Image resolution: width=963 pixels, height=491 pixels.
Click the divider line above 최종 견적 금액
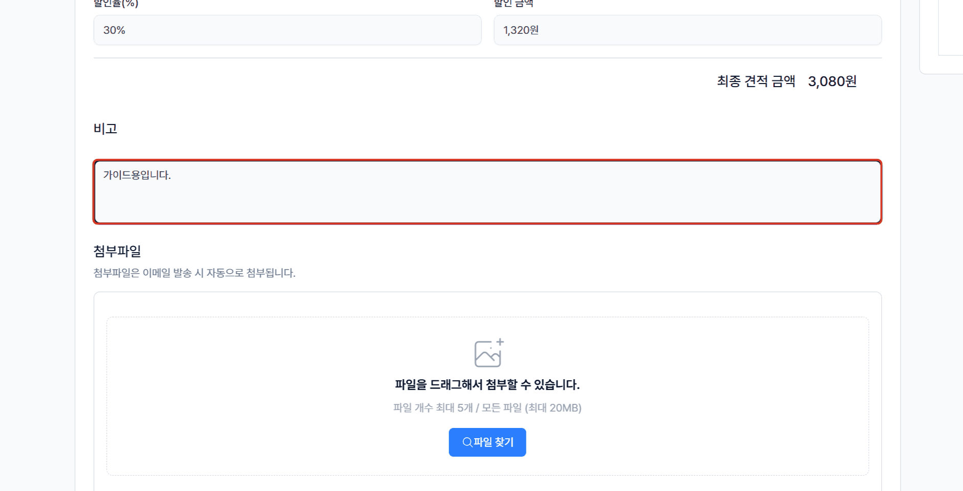[487, 58]
